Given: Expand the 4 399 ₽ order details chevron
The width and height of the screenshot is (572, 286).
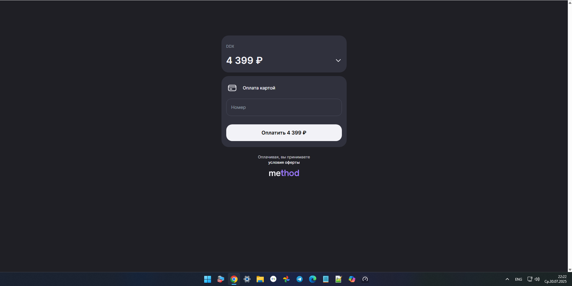Looking at the screenshot, I should pyautogui.click(x=338, y=61).
